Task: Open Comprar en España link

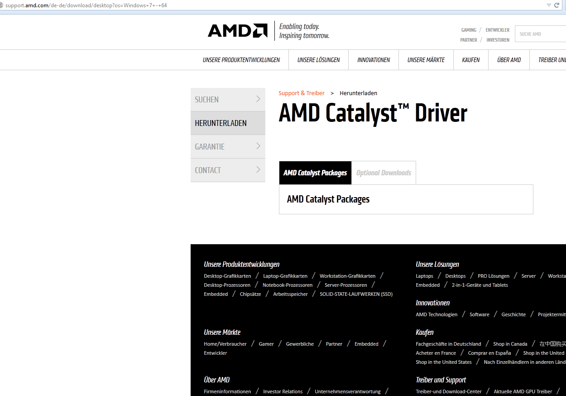Action: pyautogui.click(x=489, y=353)
